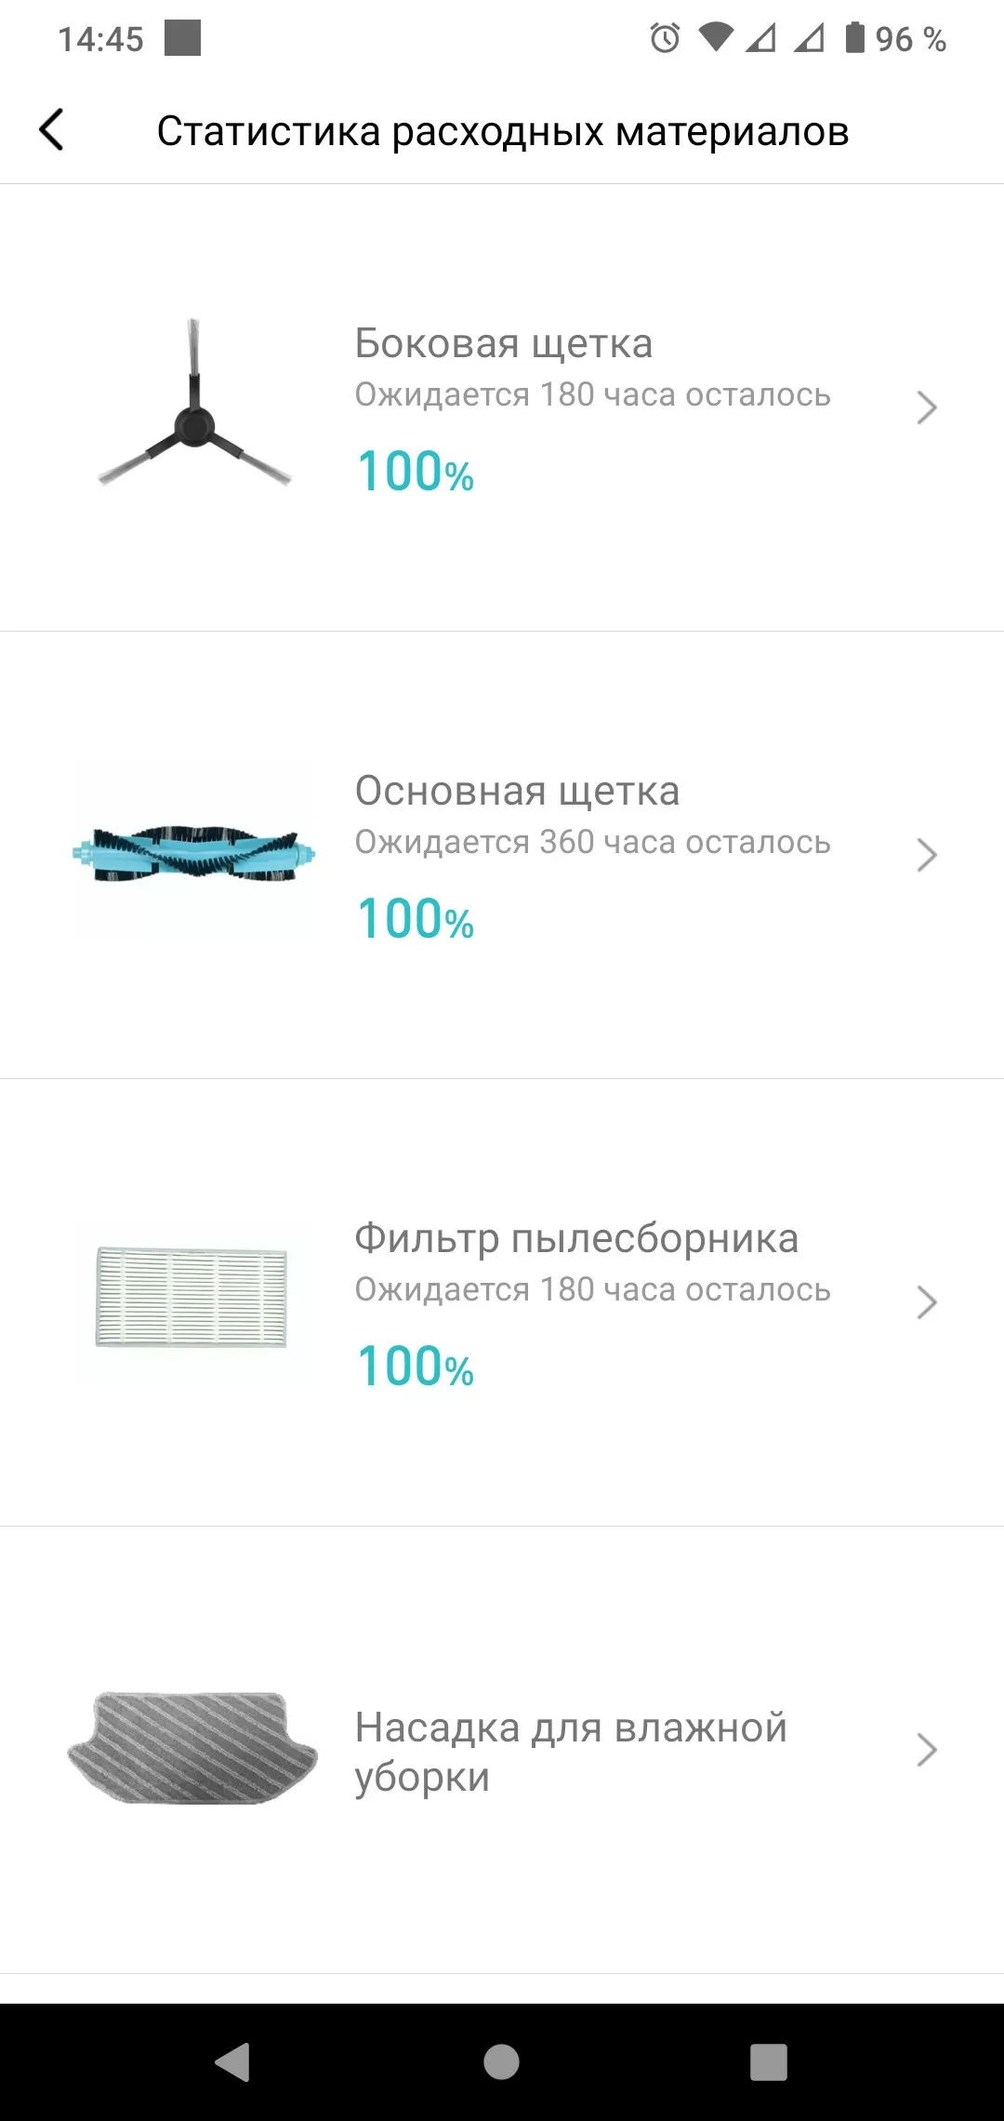Tap the alarm clock status icon
The image size is (1004, 2121).
click(665, 38)
